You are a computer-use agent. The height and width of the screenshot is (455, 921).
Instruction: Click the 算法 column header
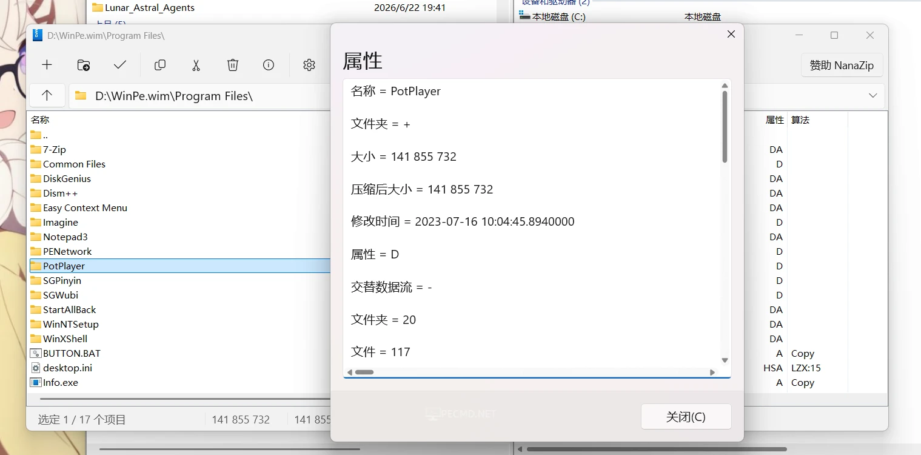tap(800, 120)
